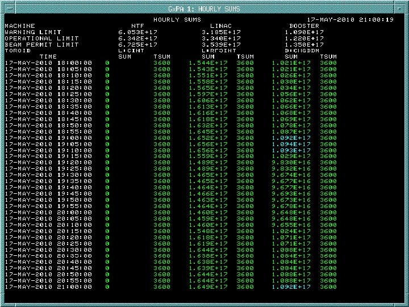Image resolution: width=409 pixels, height=307 pixels.
Task: Select NTF operational limit '6.342E+17'
Action: coord(137,39)
